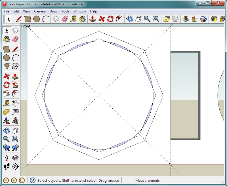Pick Tape Measure in left palette

pyautogui.click(x=7, y=103)
